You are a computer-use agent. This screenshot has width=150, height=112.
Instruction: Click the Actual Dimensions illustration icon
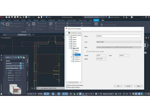[21, 68]
